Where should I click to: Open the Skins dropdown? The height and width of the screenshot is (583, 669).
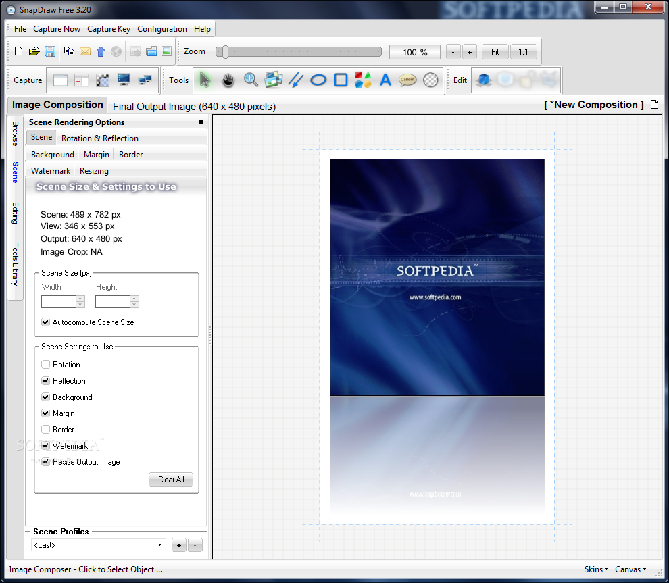coord(596,569)
